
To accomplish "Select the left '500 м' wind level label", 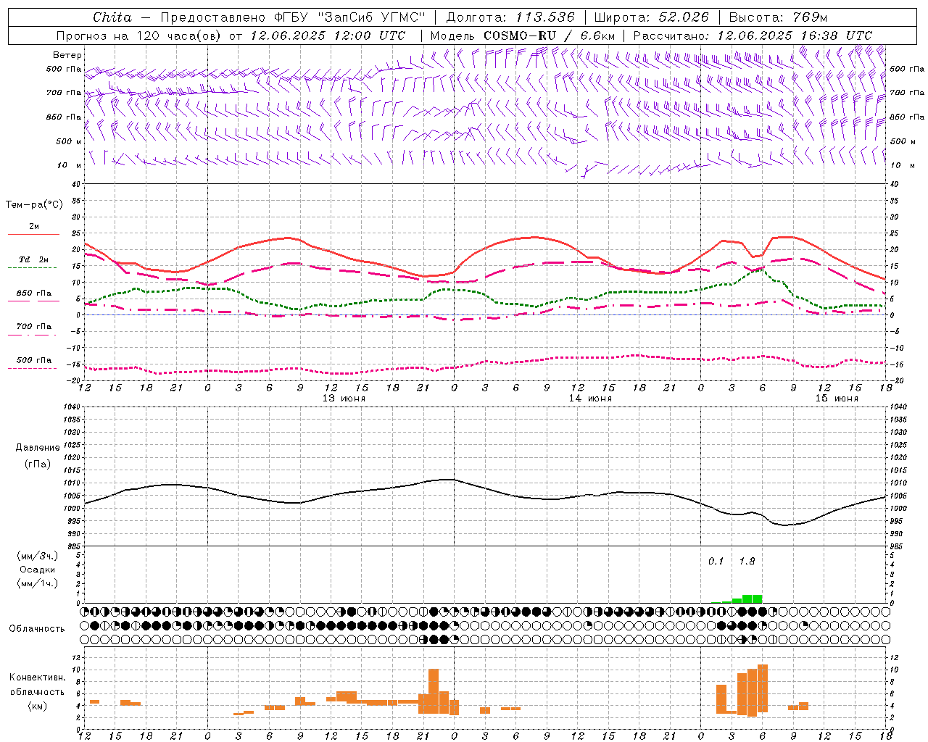I will 69,141.
